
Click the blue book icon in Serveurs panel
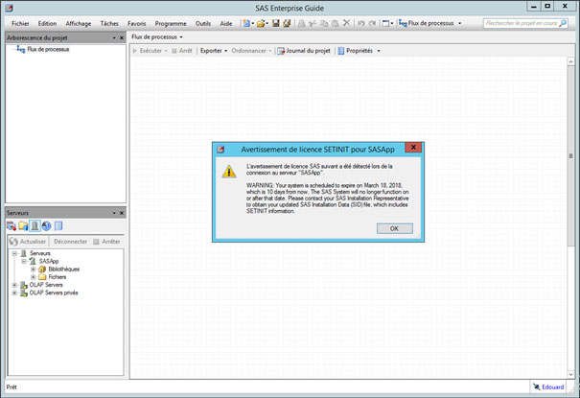(x=58, y=226)
